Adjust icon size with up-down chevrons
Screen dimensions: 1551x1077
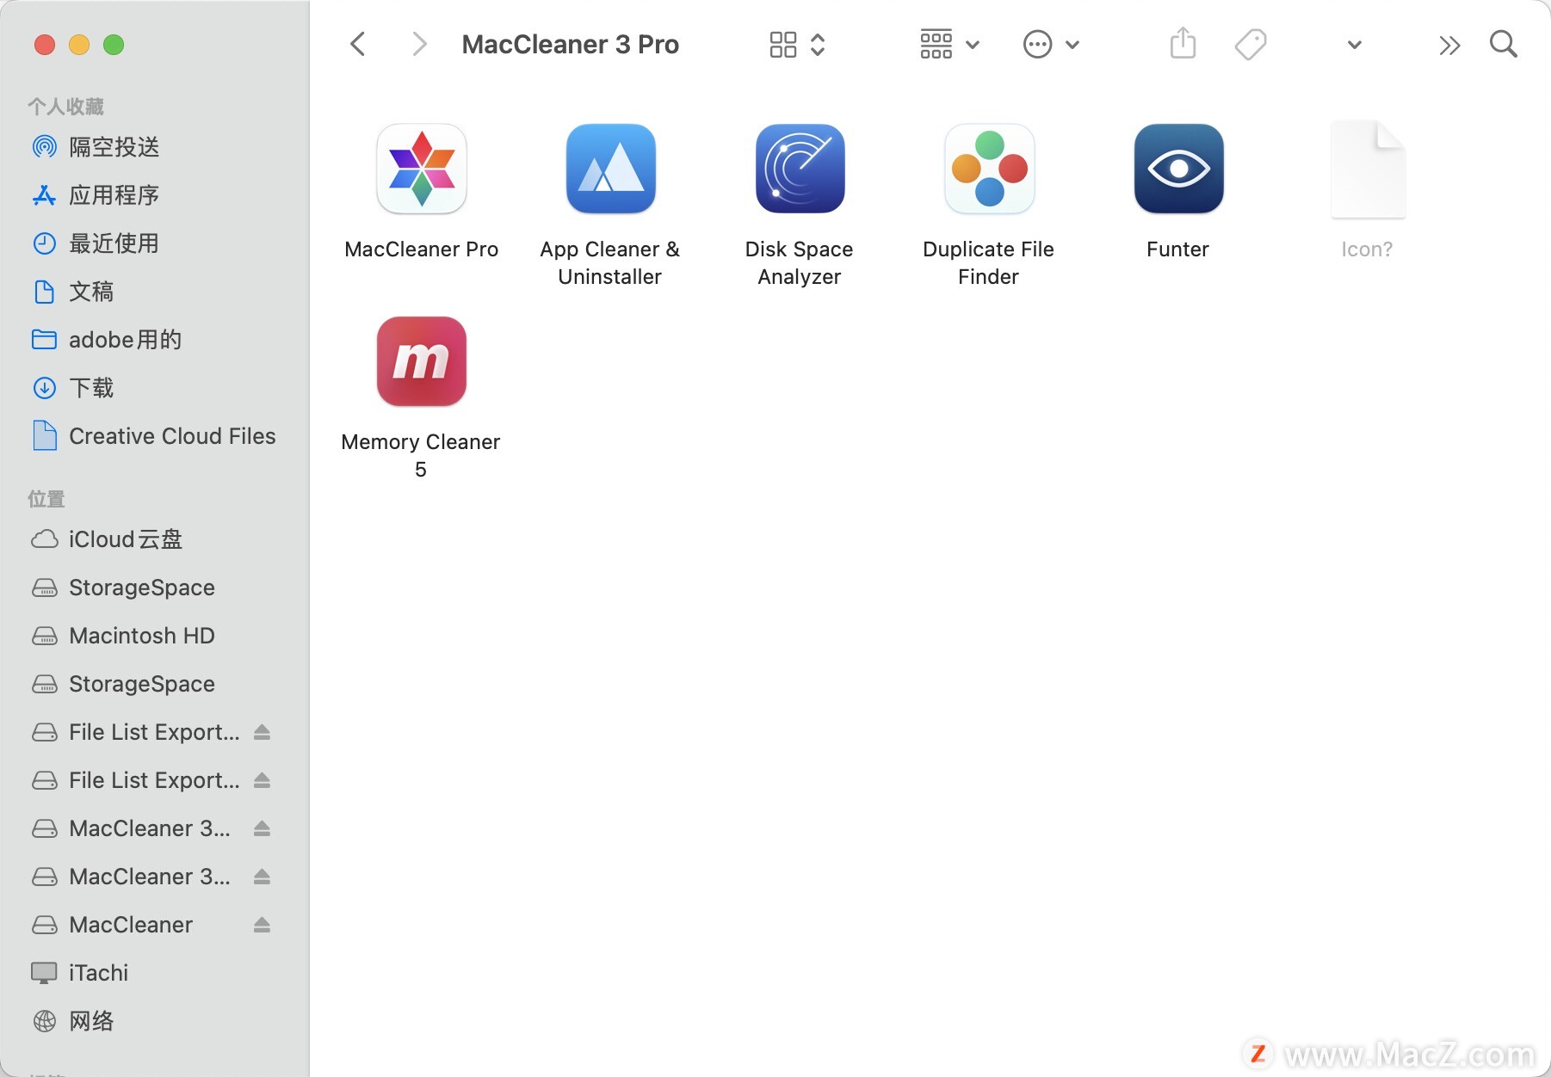tap(818, 44)
